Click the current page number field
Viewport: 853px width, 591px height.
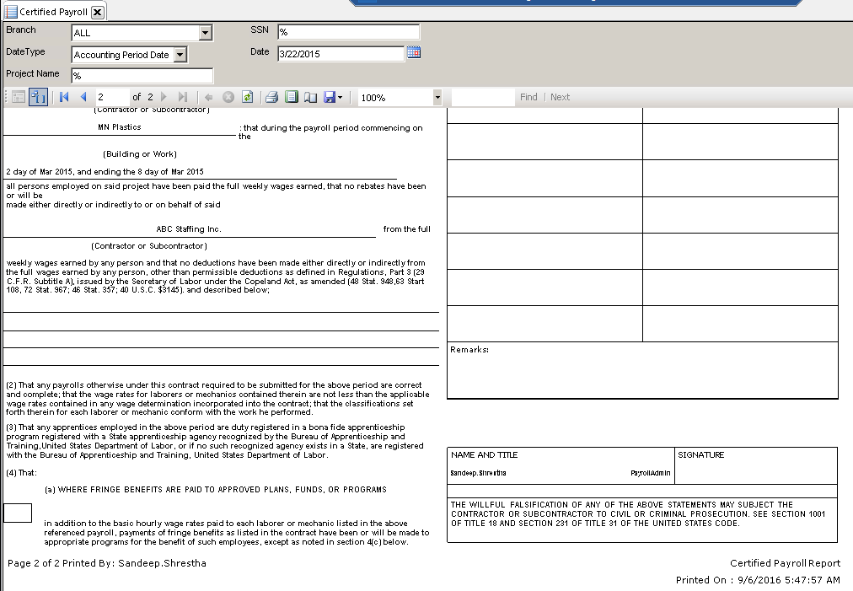[111, 97]
